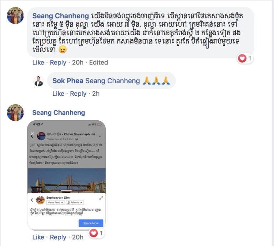Open Sok Phea's profile picture
The image size is (274, 246).
(39, 81)
